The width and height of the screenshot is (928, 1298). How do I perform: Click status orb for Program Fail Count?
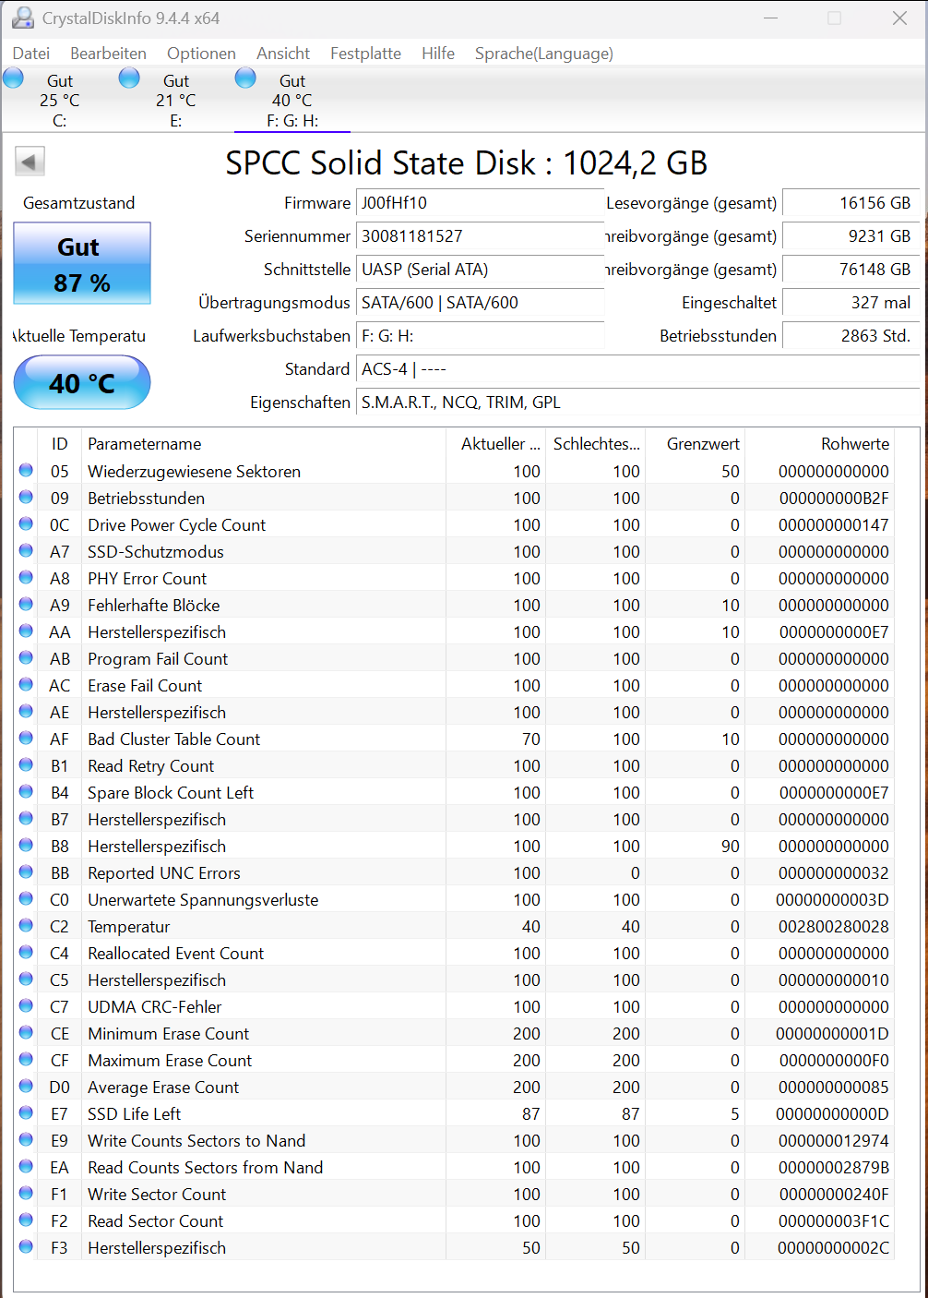tap(26, 657)
